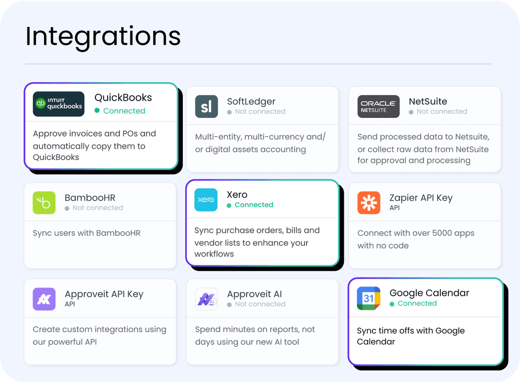
Task: Click the Approveit AI Not connected label
Action: click(257, 304)
